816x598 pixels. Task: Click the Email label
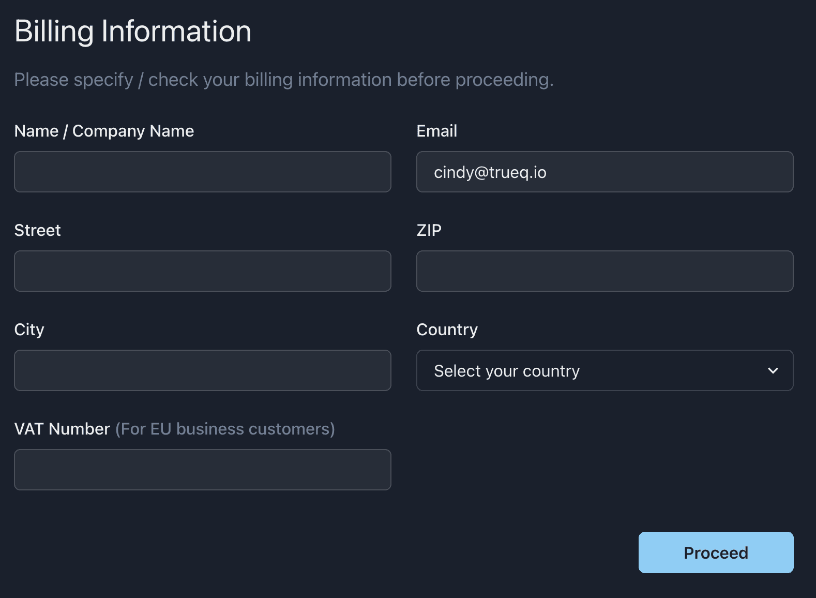tap(437, 131)
